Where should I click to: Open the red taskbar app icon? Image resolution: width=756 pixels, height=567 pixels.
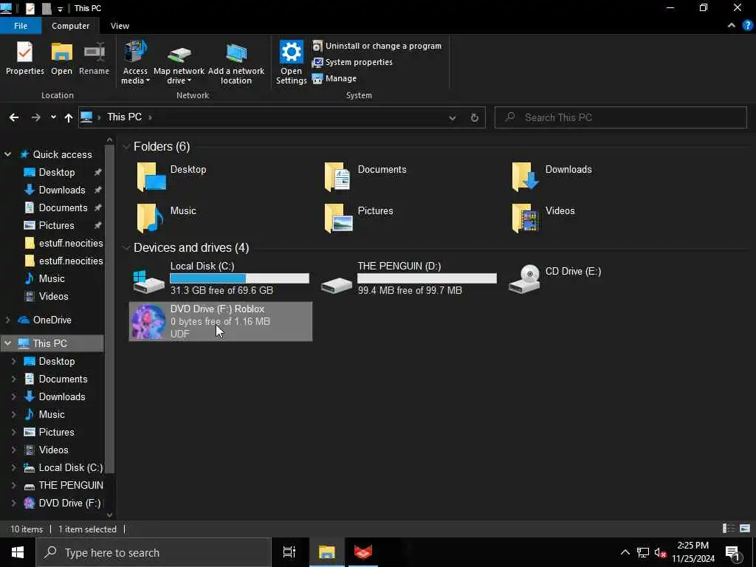363,552
